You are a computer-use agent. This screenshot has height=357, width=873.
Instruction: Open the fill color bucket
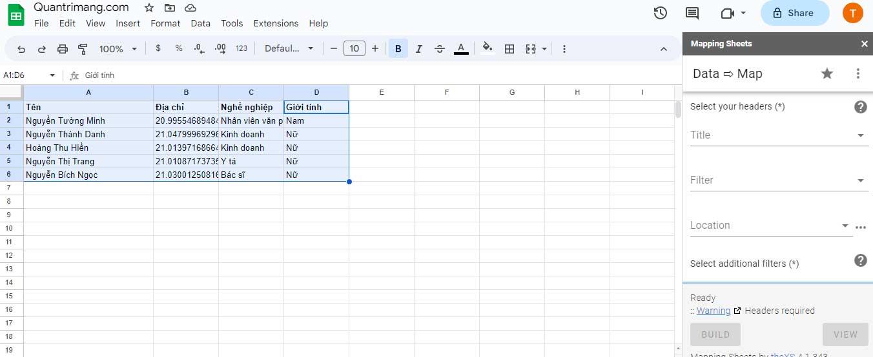[x=488, y=48]
